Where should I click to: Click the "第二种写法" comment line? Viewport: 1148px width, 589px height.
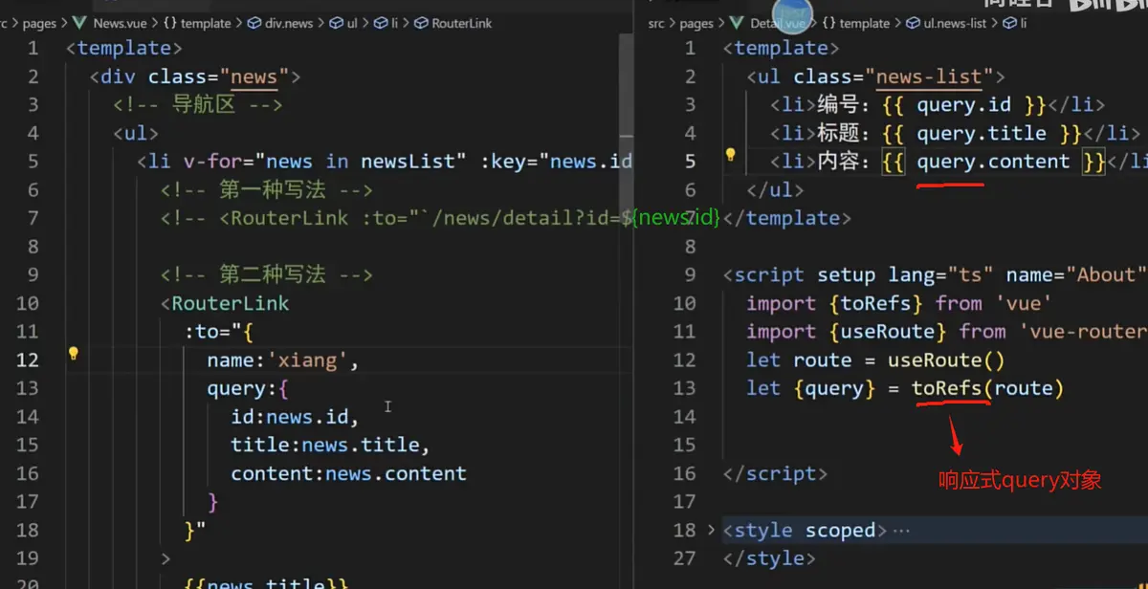(267, 274)
